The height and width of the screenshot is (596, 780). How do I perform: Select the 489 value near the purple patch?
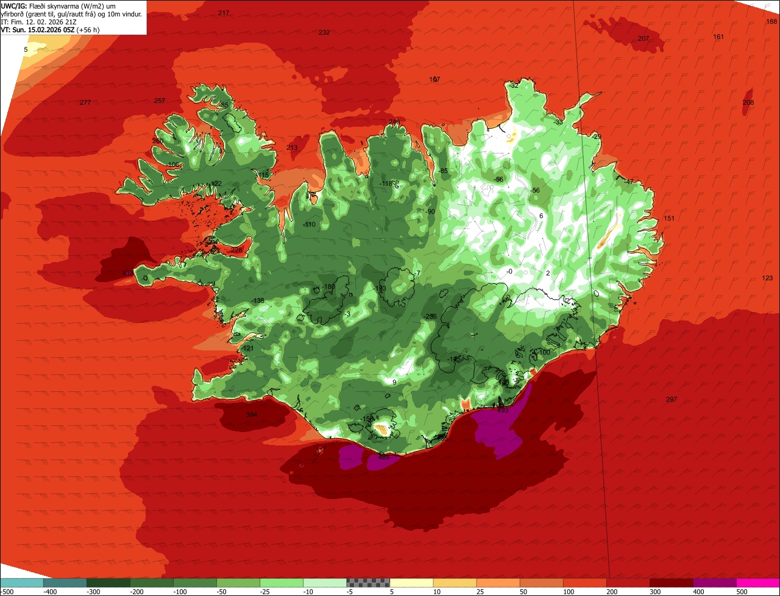pos(384,457)
